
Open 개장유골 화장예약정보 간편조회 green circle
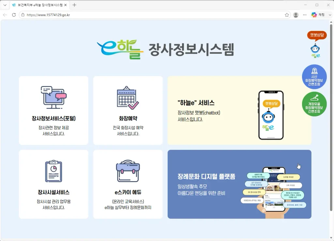[314, 104]
